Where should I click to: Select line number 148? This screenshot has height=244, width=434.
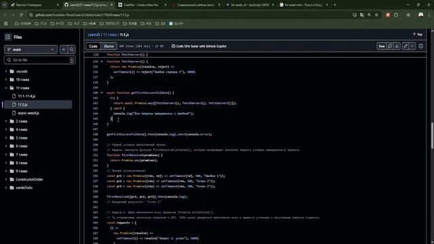tap(96, 134)
